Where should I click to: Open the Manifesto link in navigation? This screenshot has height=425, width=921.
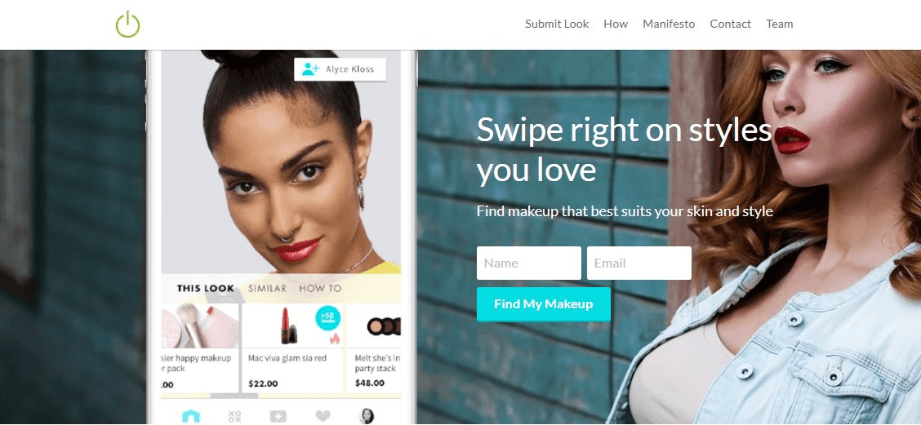[x=669, y=24]
